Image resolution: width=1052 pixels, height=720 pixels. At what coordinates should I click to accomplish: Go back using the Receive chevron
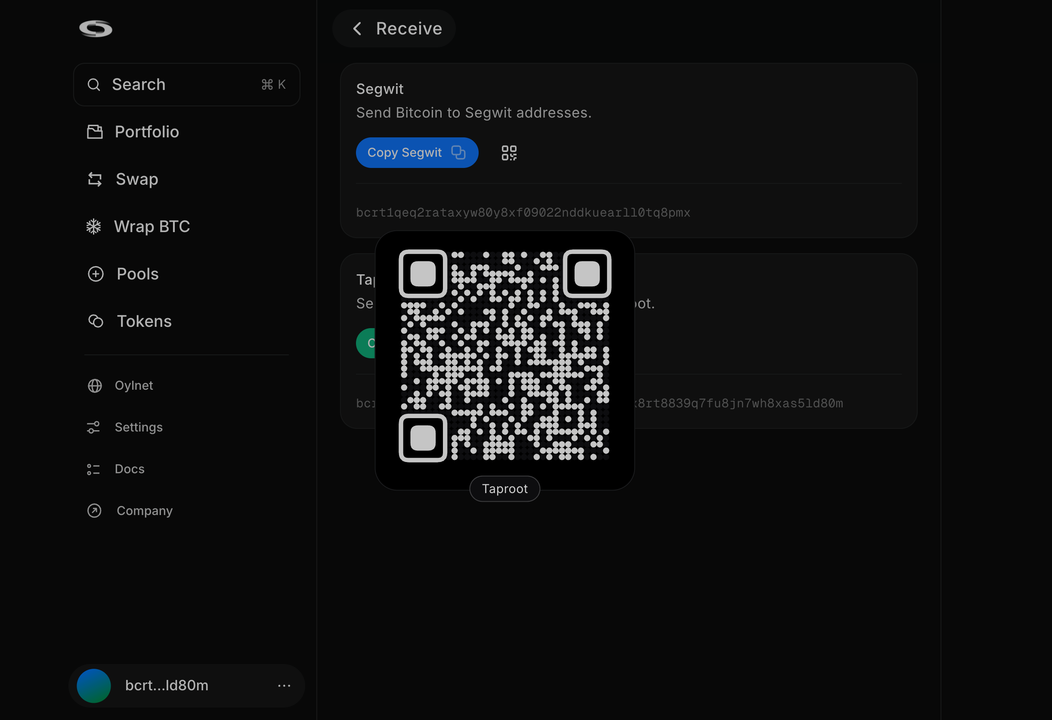coord(357,29)
